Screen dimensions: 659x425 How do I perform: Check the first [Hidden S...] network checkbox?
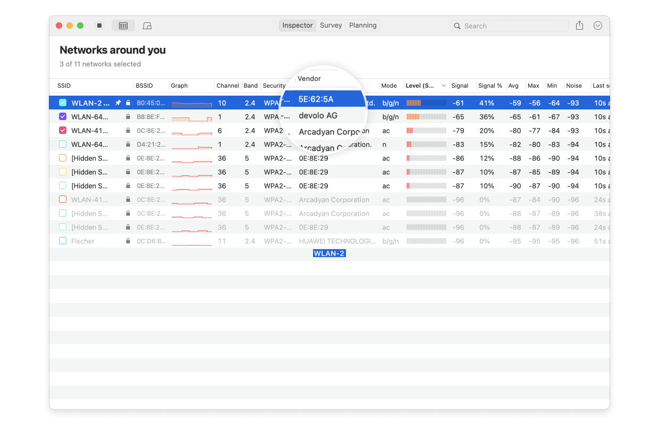pyautogui.click(x=61, y=158)
